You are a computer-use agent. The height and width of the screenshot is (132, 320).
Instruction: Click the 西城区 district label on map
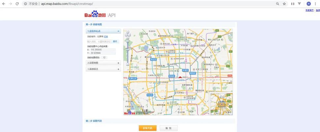tap(172, 76)
